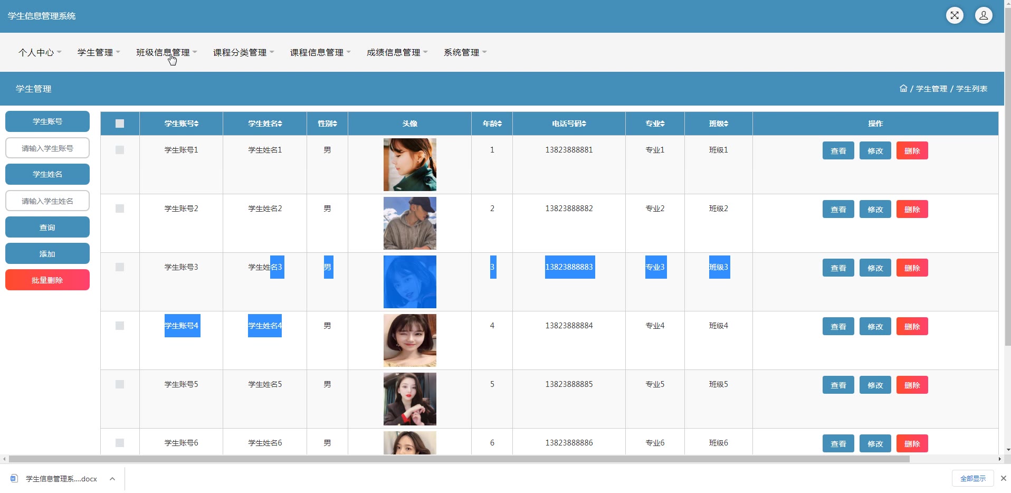Screen dimensions: 1011x493
Task: Expand the 系统管理 menu
Action: point(465,52)
